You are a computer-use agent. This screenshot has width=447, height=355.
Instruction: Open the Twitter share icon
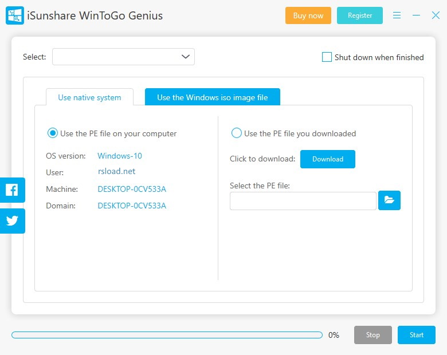pos(12,221)
